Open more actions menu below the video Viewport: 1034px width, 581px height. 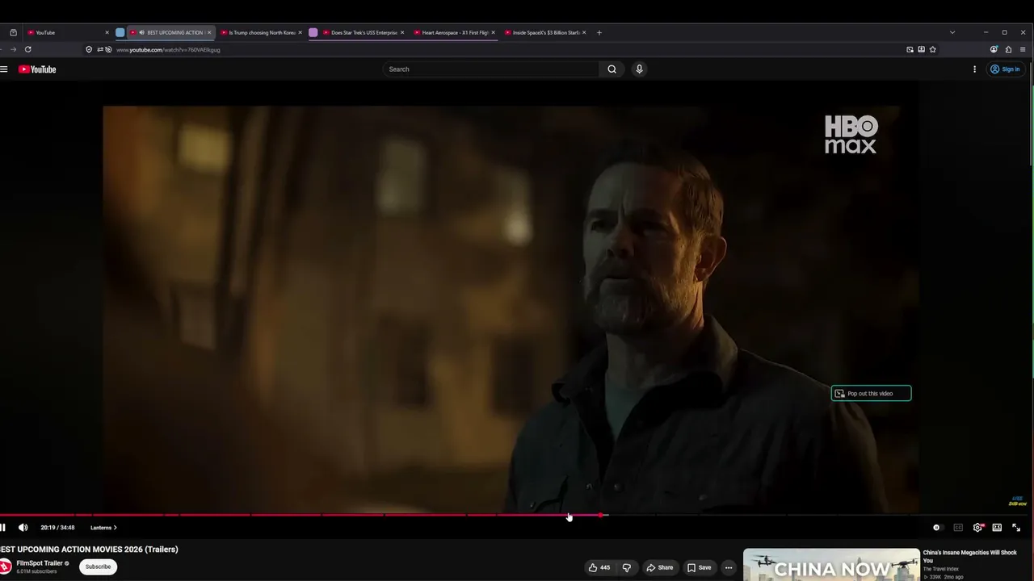click(x=728, y=567)
